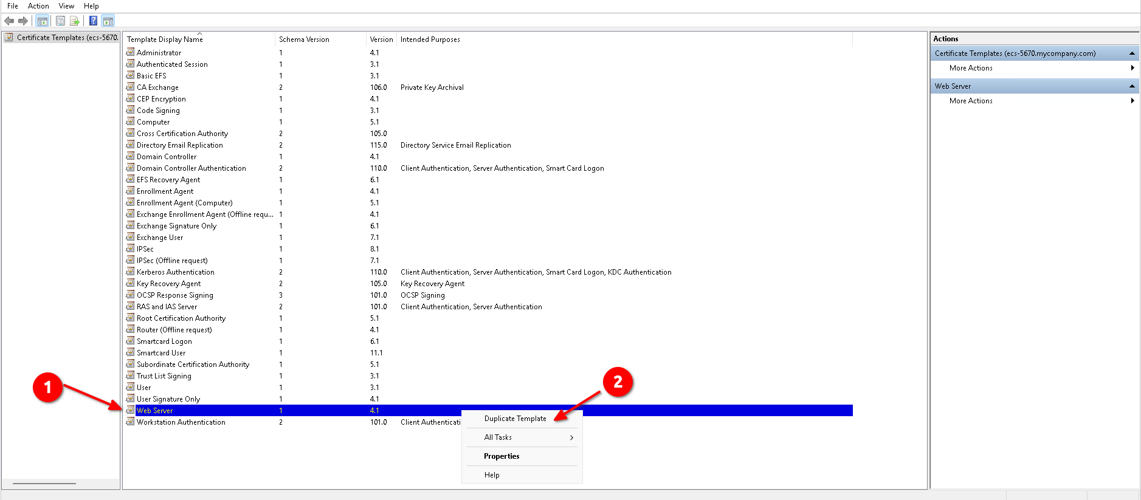Viewport: 1141px width, 500px height.
Task: Open the Action menu in menu bar
Action: [38, 6]
